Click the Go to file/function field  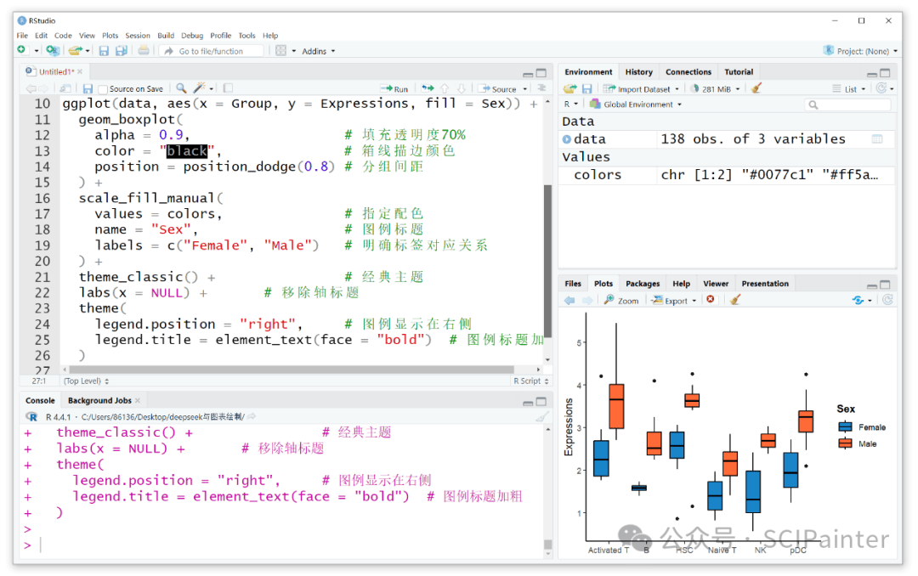pos(212,51)
